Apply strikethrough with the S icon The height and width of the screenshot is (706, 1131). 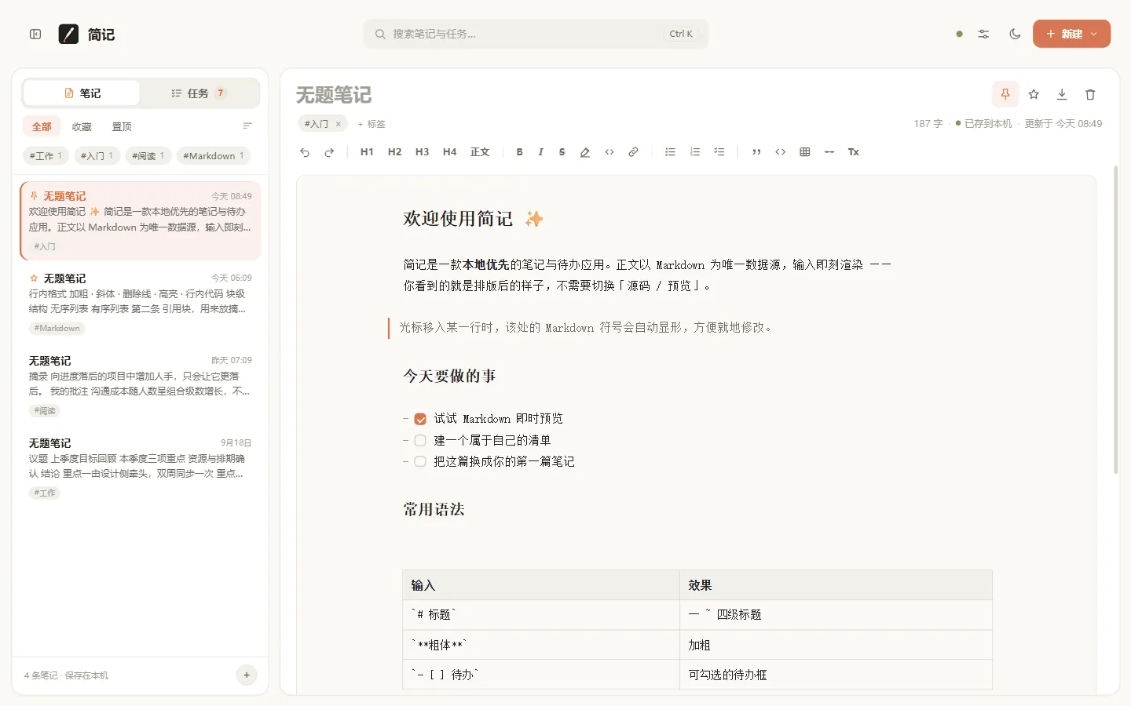[562, 152]
